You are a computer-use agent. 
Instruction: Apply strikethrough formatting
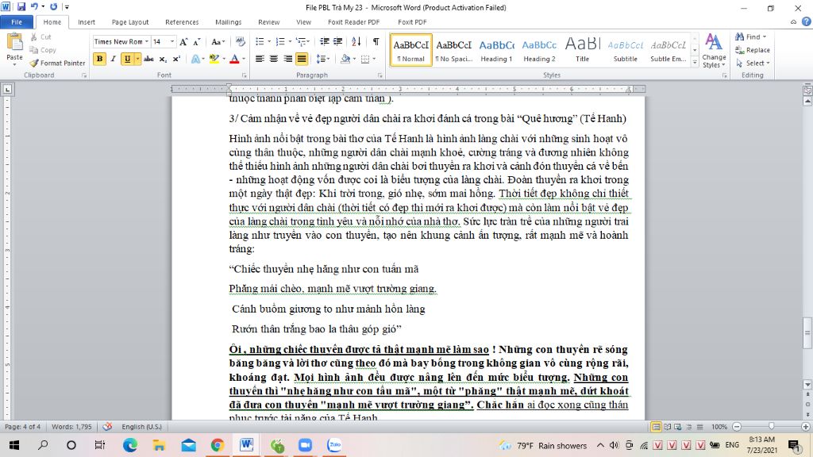tap(148, 59)
